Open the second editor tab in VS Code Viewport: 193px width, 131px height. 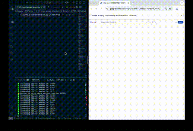pos(55,7)
